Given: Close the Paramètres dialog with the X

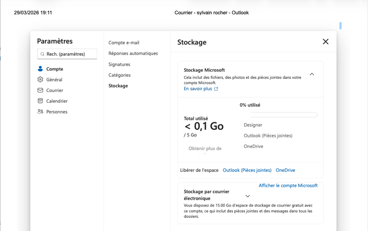Looking at the screenshot, I should click(325, 42).
